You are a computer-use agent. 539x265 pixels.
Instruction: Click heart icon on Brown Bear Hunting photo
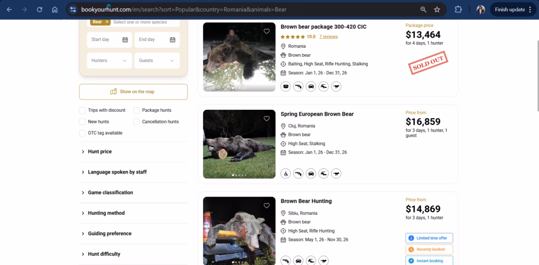pyautogui.click(x=267, y=206)
